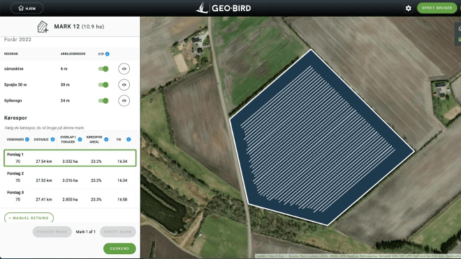The image size is (461, 259).
Task: Click the Geo-Bird logo
Action: click(x=224, y=8)
